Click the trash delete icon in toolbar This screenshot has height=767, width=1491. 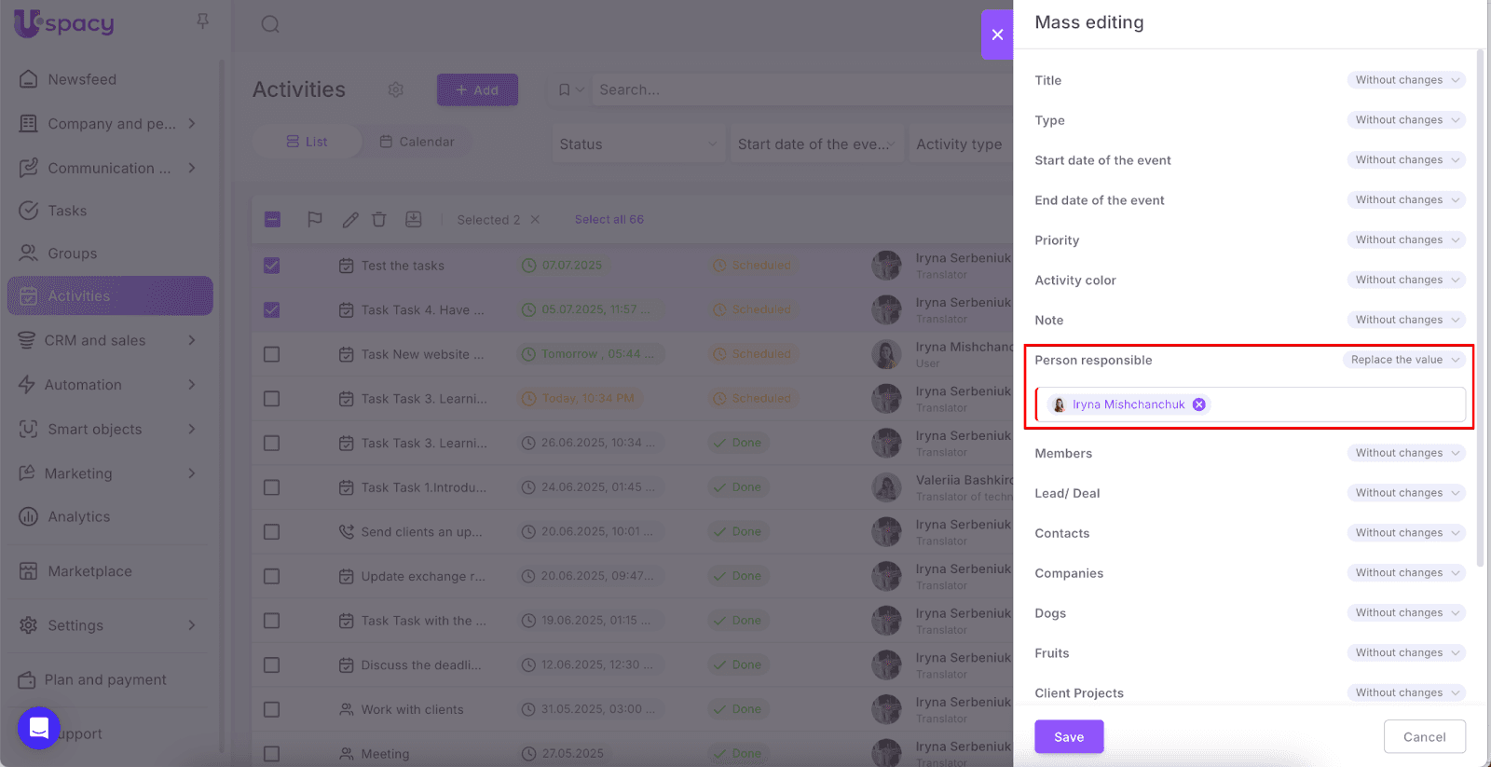(379, 220)
